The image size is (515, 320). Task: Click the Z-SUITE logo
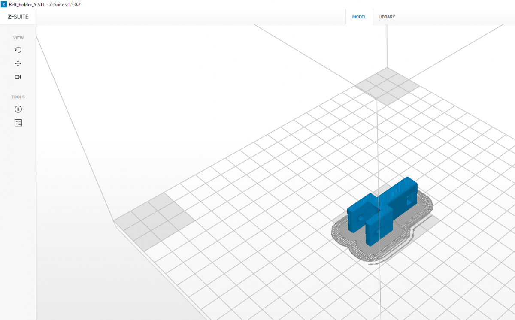pyautogui.click(x=18, y=17)
